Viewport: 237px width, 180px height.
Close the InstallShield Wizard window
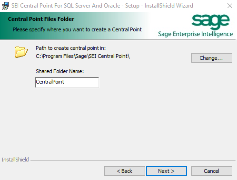click(230, 6)
